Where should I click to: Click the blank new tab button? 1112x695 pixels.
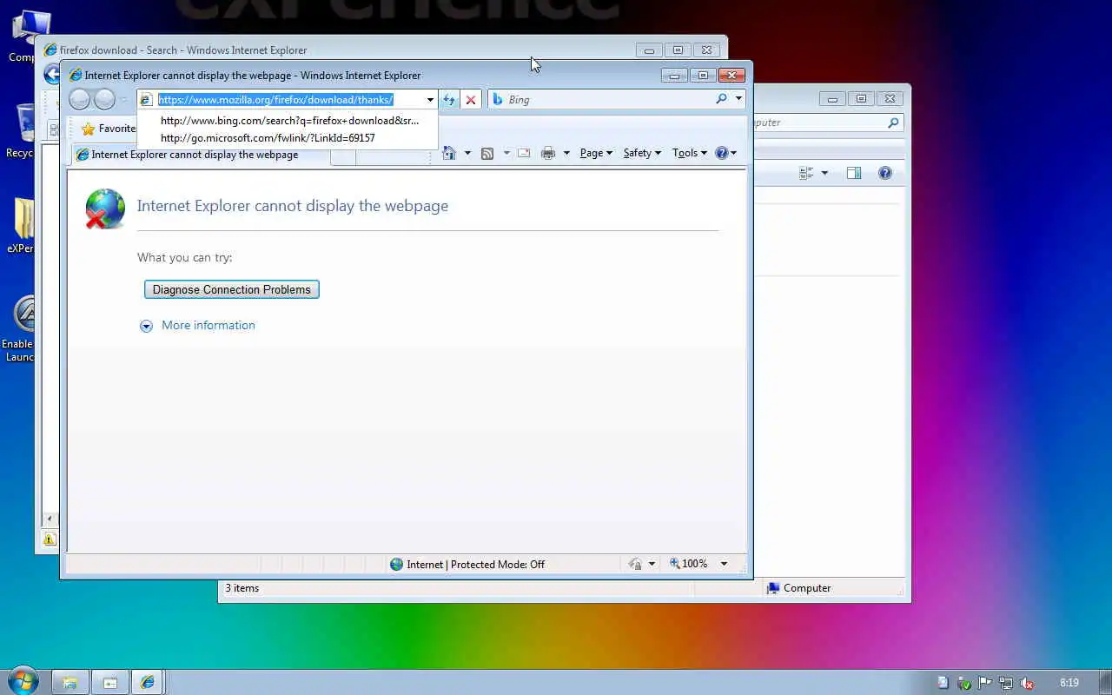(343, 156)
